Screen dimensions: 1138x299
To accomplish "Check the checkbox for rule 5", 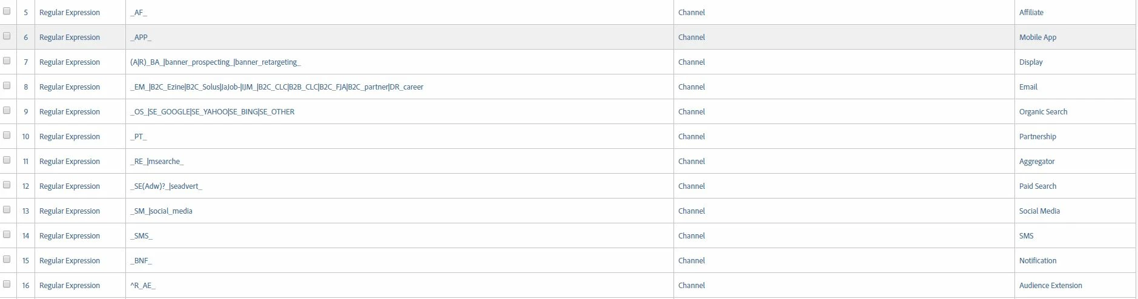I will click(7, 11).
